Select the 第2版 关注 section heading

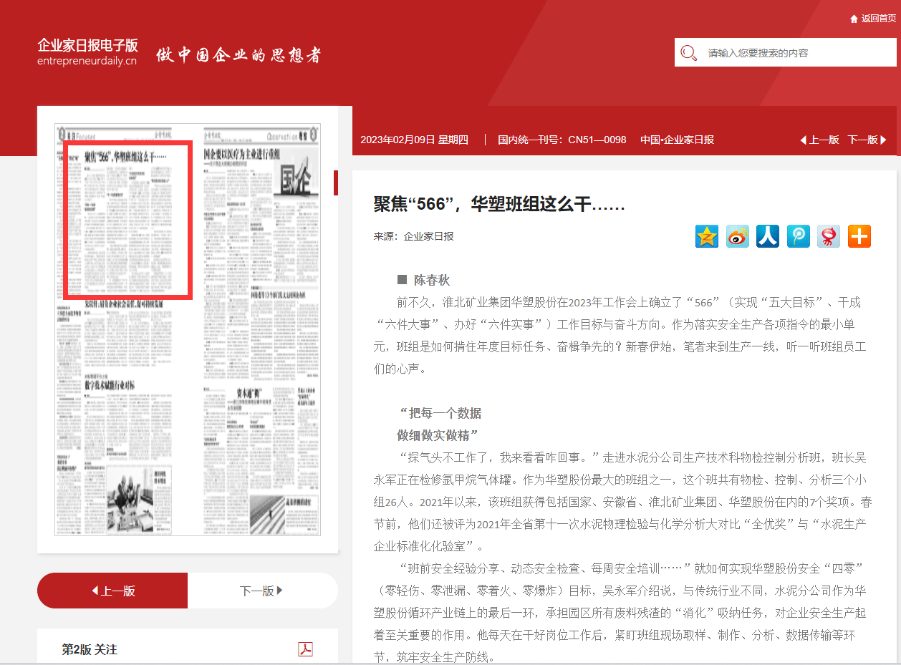[x=90, y=649]
